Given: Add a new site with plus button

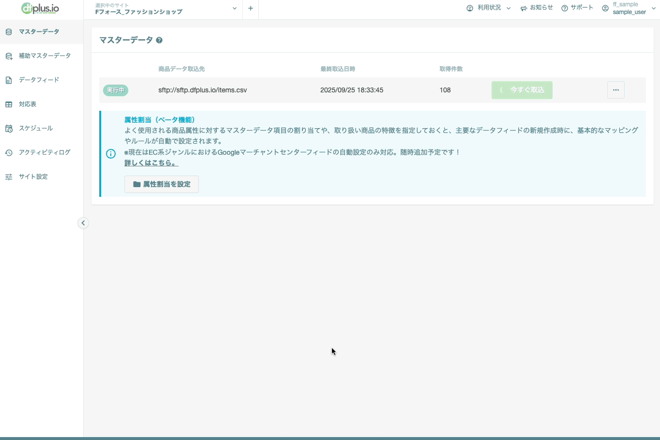Looking at the screenshot, I should [x=251, y=8].
